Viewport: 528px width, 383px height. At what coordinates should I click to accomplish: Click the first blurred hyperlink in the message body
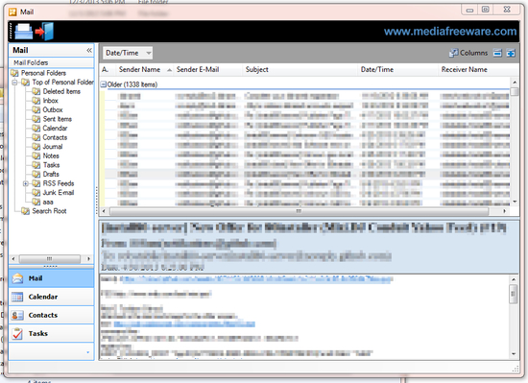point(256,279)
